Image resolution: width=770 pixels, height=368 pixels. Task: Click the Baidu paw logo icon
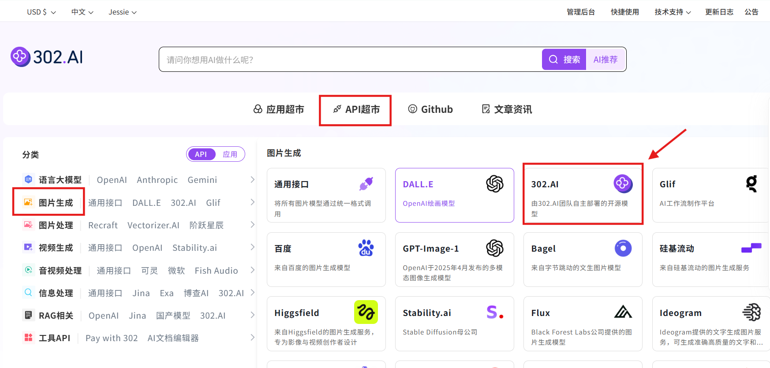pos(366,248)
